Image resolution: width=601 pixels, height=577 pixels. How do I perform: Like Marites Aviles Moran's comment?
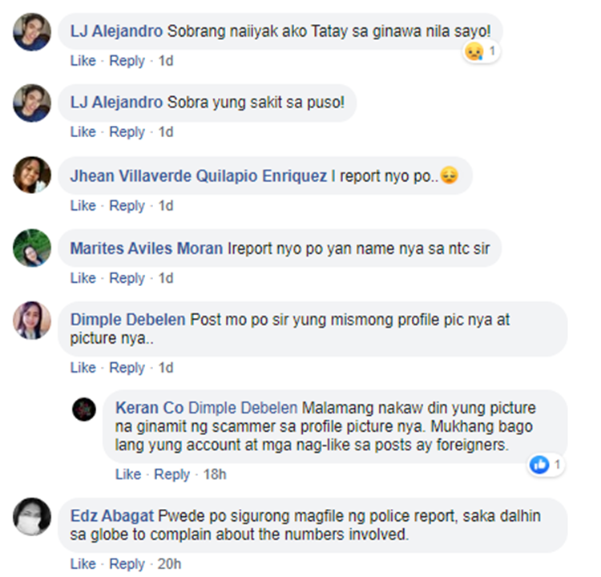[x=83, y=278]
